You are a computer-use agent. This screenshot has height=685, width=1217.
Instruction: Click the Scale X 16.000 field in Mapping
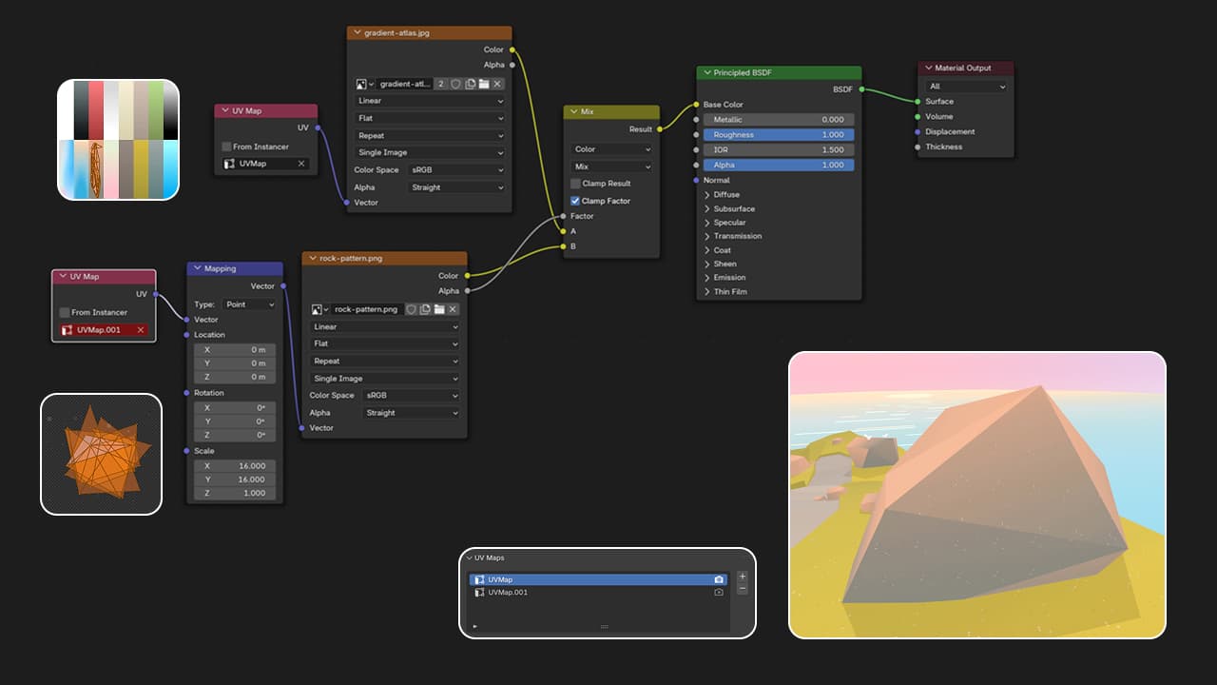(235, 466)
